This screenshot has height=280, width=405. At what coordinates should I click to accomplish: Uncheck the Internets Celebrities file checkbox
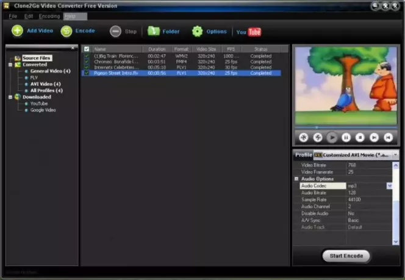pyautogui.click(x=87, y=68)
